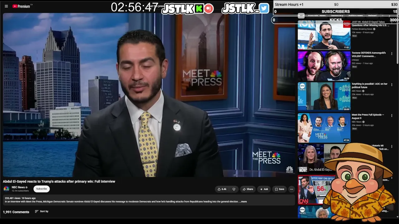Like the video with 6.4k likes
The image size is (399, 224).
(x=222, y=189)
